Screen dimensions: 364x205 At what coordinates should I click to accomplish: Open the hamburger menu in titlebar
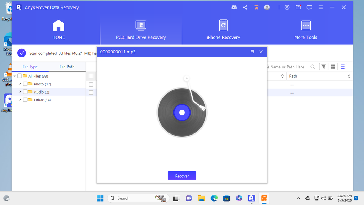click(x=321, y=7)
